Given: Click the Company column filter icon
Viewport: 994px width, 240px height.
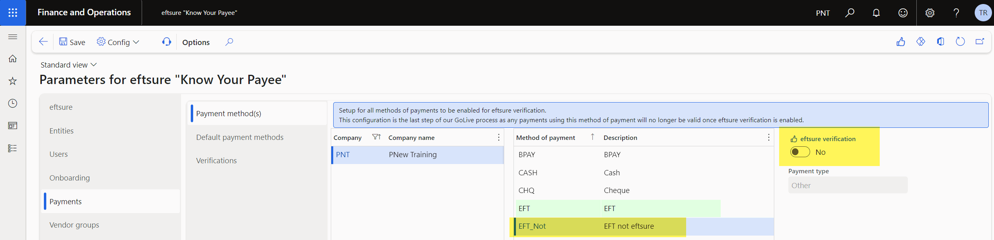Looking at the screenshot, I should 376,137.
